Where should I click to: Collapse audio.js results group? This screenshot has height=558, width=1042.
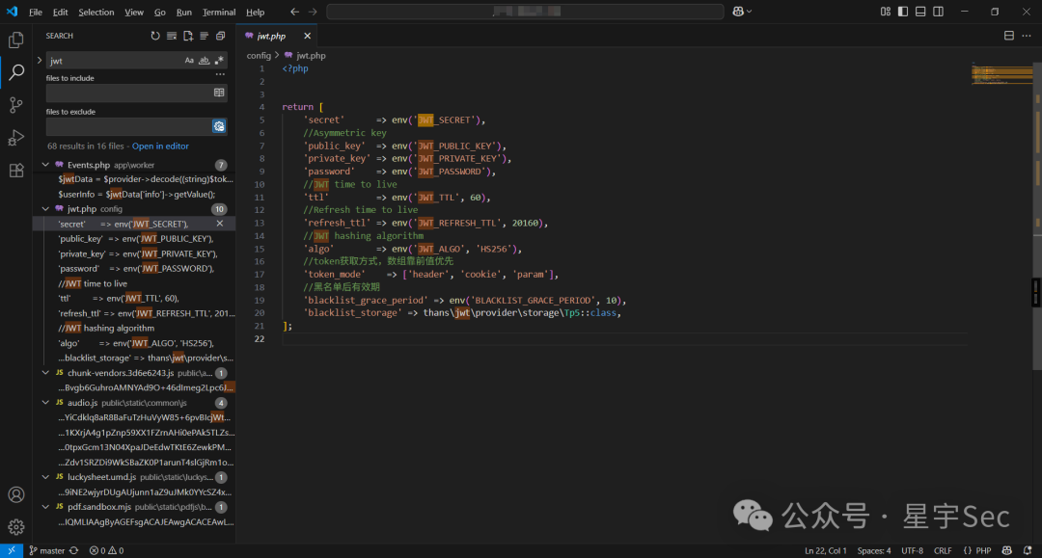pos(45,403)
